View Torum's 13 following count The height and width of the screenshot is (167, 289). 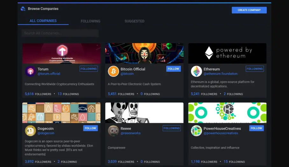[68, 94]
